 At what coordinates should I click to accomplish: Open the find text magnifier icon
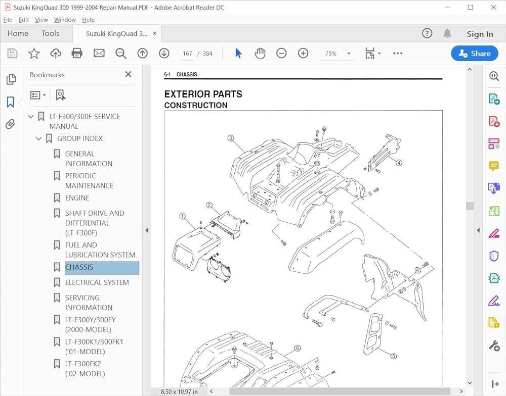[x=121, y=53]
